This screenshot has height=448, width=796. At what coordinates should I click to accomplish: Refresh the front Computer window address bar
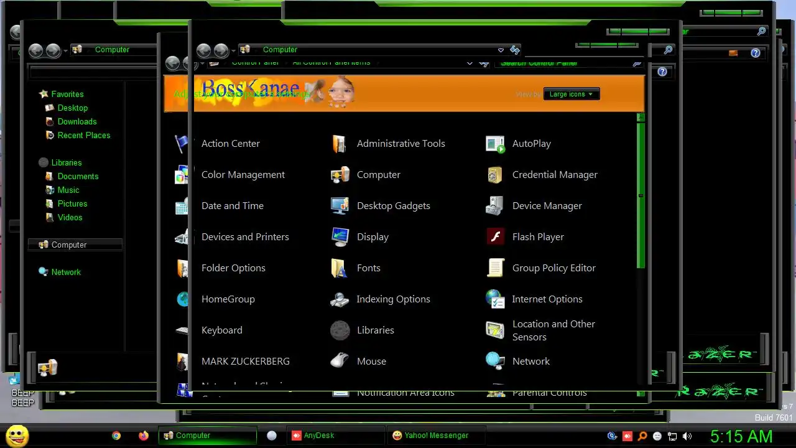(515, 50)
